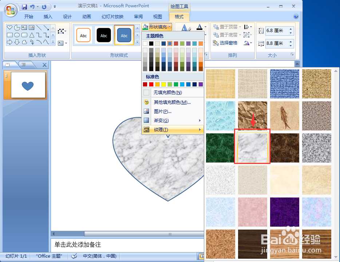Choose the straight line shape

[39, 27]
